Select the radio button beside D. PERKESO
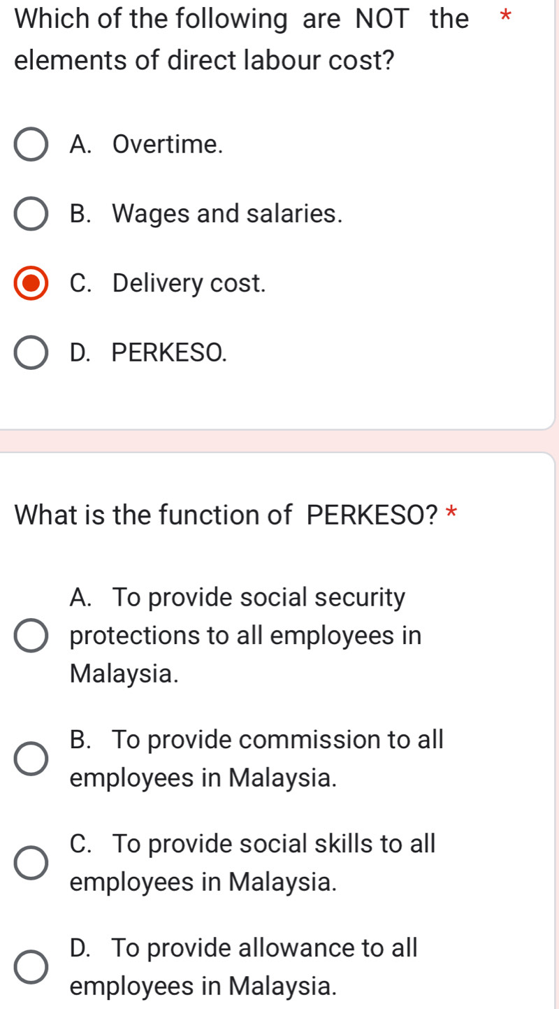The height and width of the screenshot is (1009, 559). click(31, 353)
